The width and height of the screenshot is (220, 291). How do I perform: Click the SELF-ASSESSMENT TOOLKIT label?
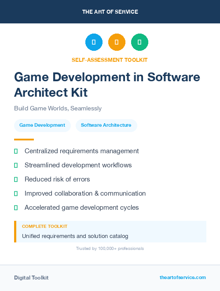110,60
